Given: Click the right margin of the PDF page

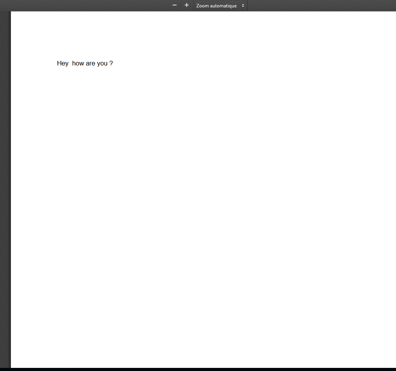Looking at the screenshot, I should click(370, 156).
